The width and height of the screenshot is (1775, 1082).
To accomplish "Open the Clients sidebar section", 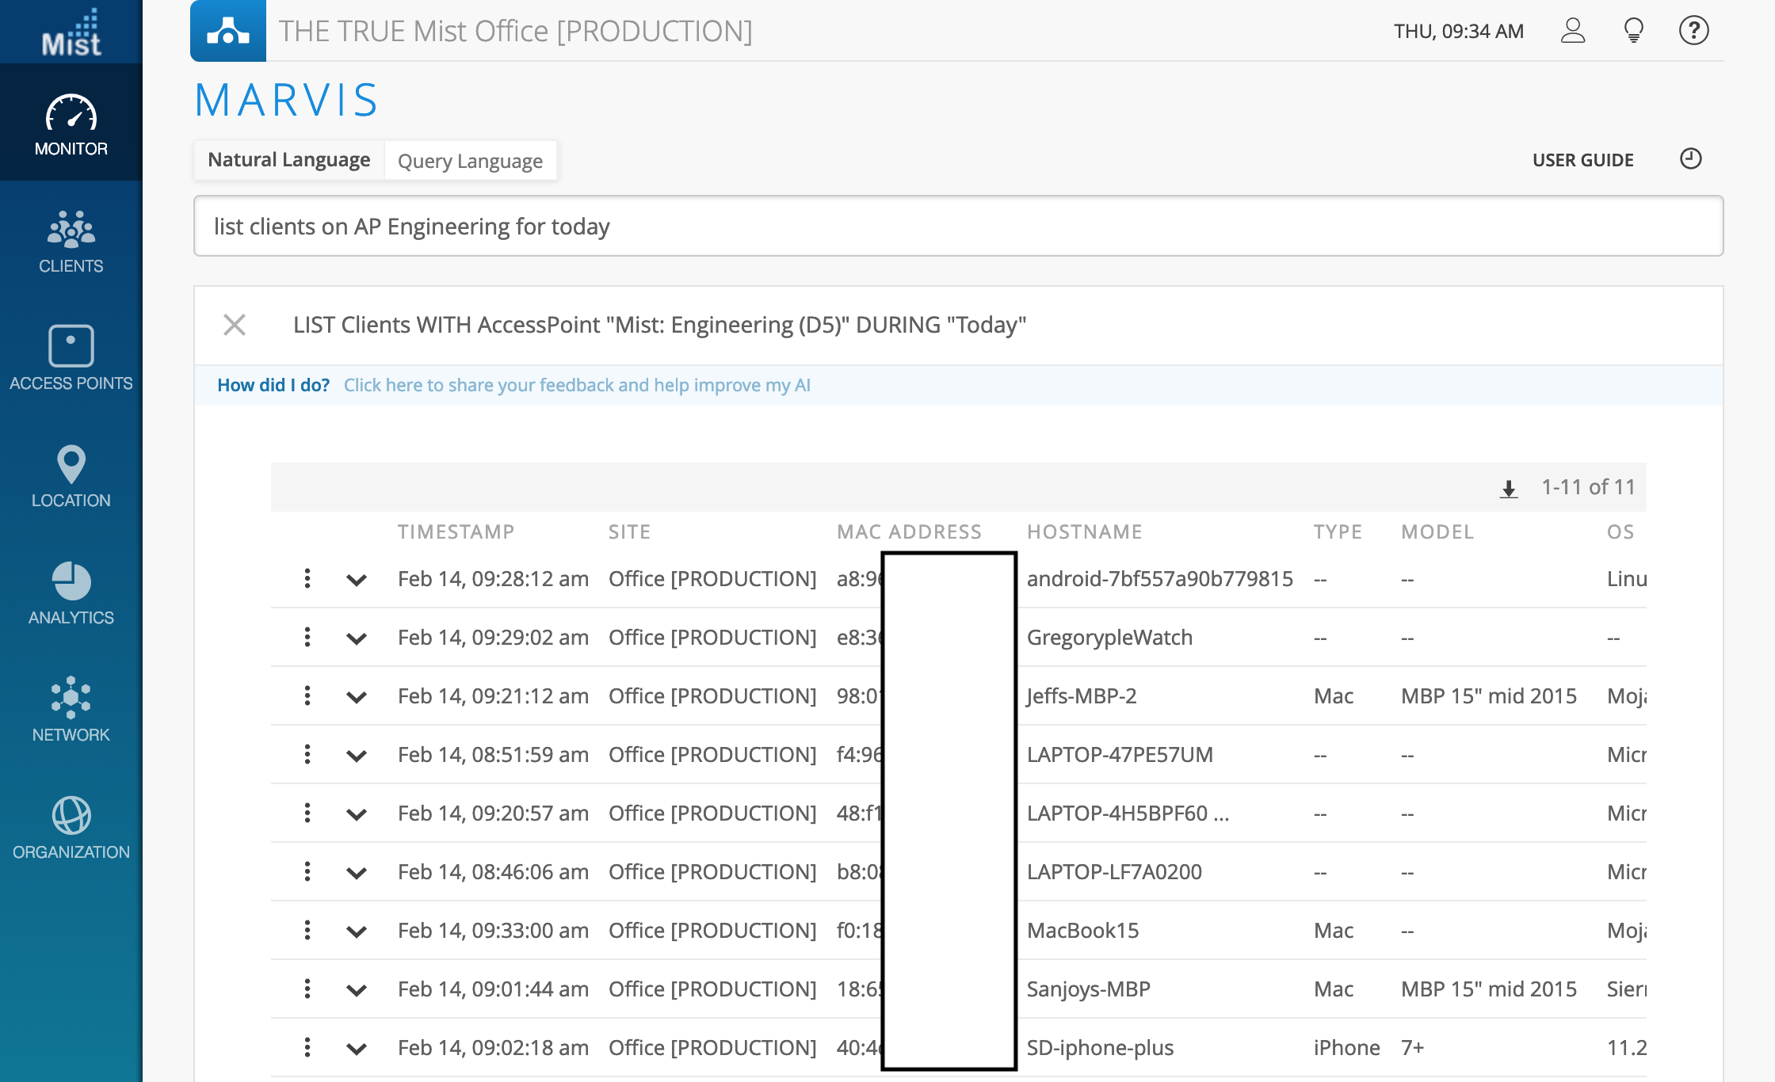I will pyautogui.click(x=71, y=241).
